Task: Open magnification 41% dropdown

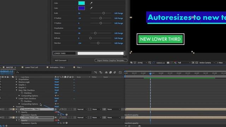Action: pyautogui.click(x=142, y=63)
